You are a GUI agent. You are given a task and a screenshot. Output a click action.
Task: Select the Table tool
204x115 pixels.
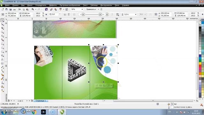click(x=2, y=63)
